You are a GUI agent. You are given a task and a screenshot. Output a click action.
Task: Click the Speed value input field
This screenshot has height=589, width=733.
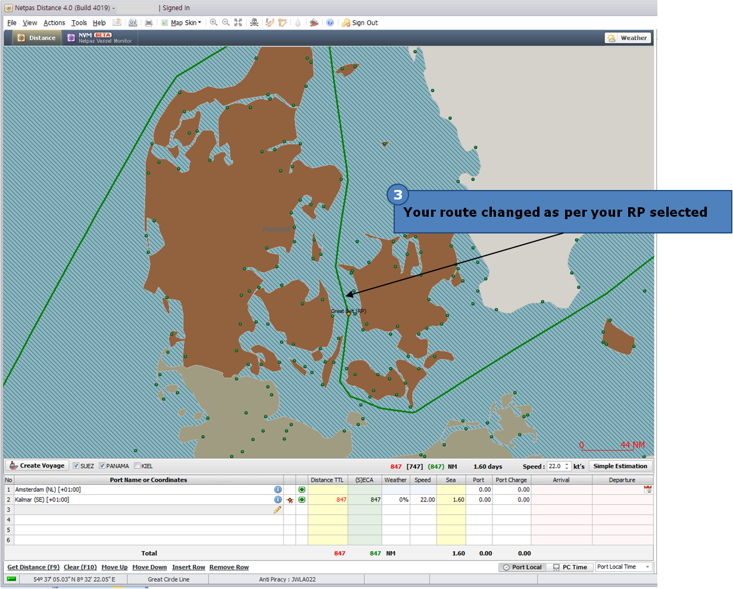[555, 466]
